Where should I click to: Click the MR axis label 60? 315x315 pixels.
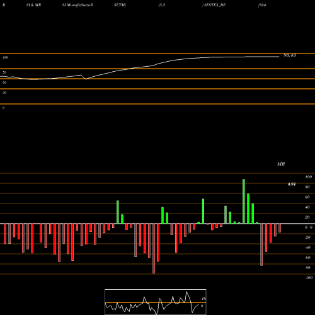(x=307, y=197)
